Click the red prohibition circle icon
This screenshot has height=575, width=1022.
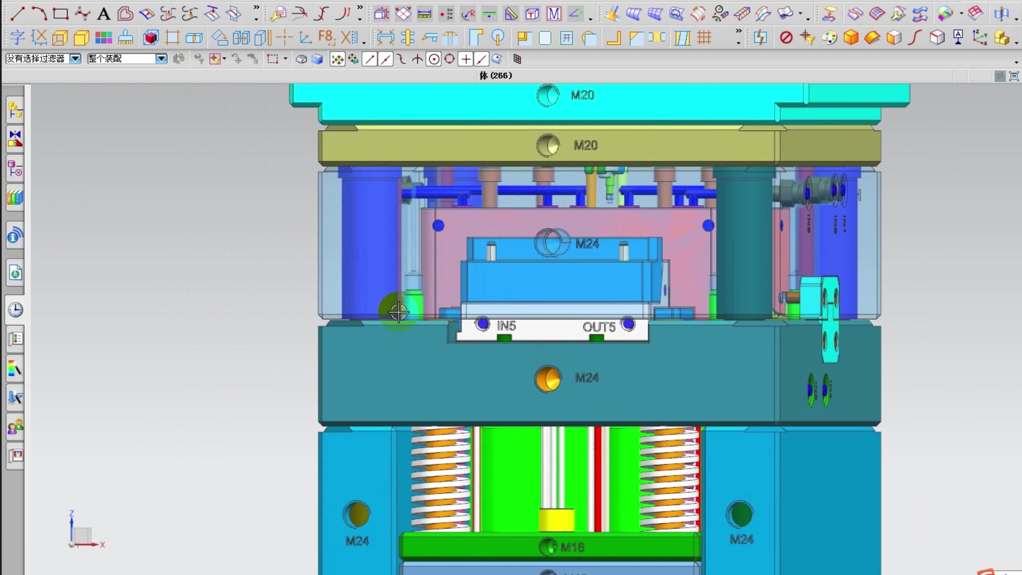tap(786, 38)
